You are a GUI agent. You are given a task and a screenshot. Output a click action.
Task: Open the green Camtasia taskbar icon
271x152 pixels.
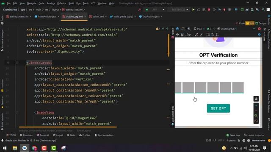pyautogui.click(x=54, y=148)
